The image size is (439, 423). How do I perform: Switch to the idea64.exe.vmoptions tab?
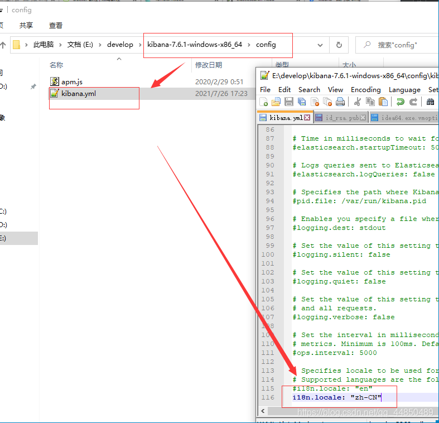pos(404,118)
